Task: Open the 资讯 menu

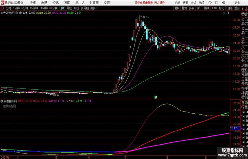Action: 55,3
